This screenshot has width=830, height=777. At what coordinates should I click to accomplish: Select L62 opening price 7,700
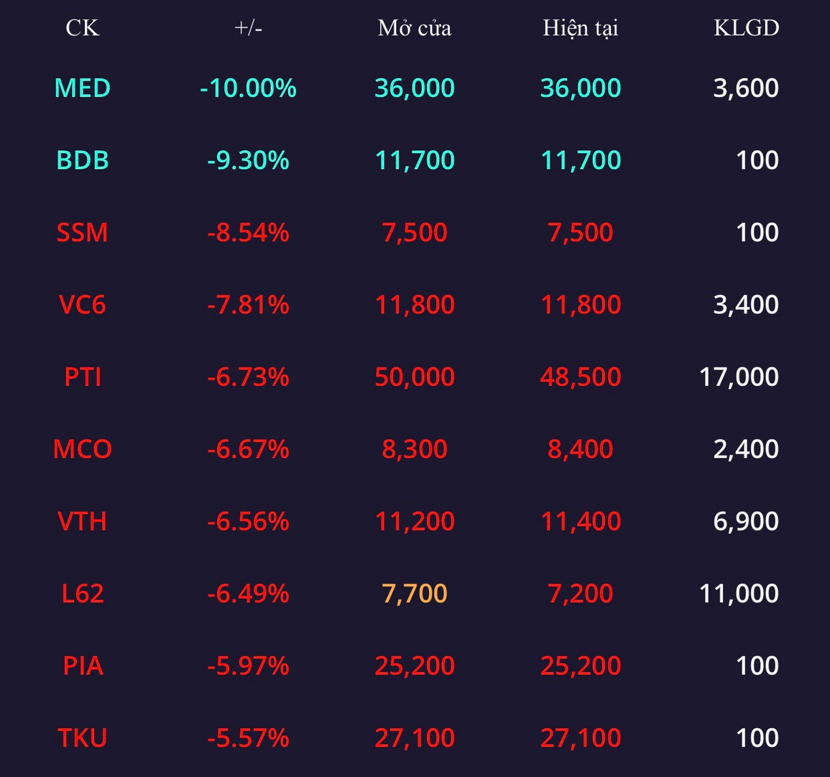point(415,593)
